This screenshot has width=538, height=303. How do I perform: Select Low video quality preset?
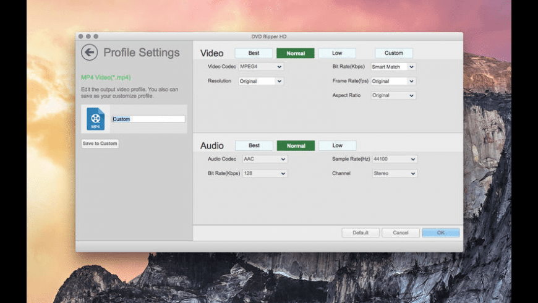tap(337, 53)
